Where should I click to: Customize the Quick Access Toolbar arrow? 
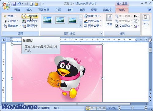pos(43,4)
